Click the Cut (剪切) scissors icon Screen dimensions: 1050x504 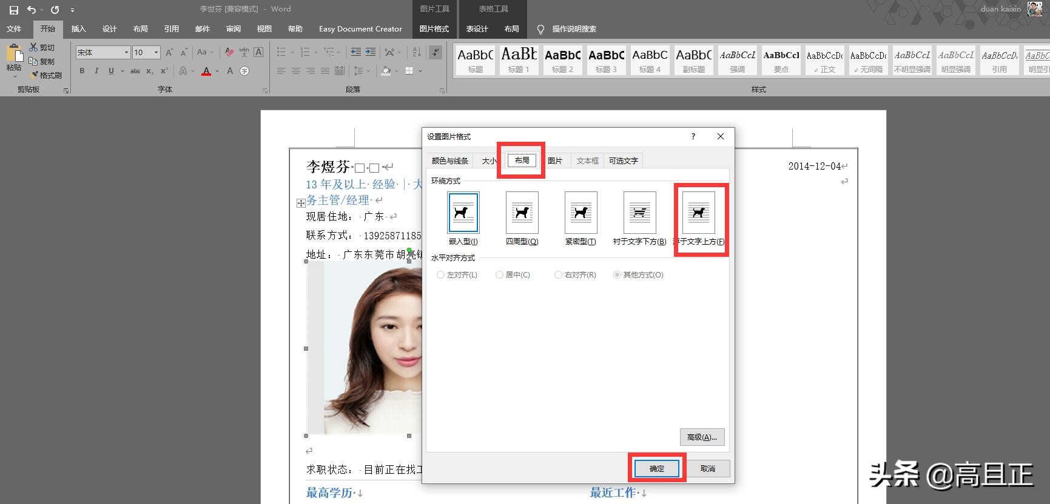[33, 47]
